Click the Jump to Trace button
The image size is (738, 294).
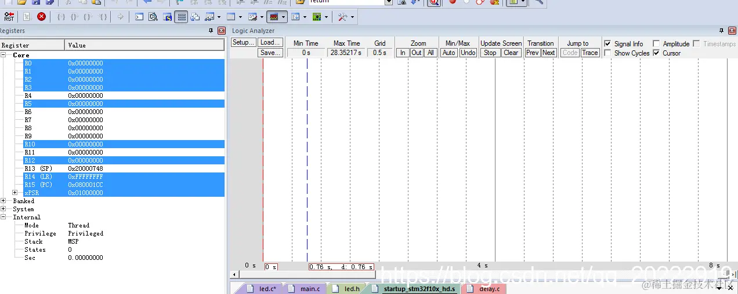pos(590,53)
